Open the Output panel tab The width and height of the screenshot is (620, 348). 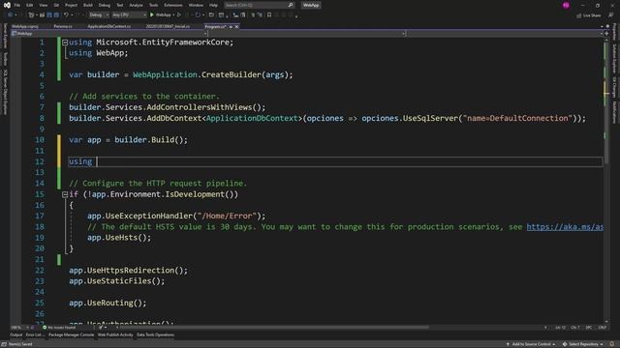(x=16, y=335)
